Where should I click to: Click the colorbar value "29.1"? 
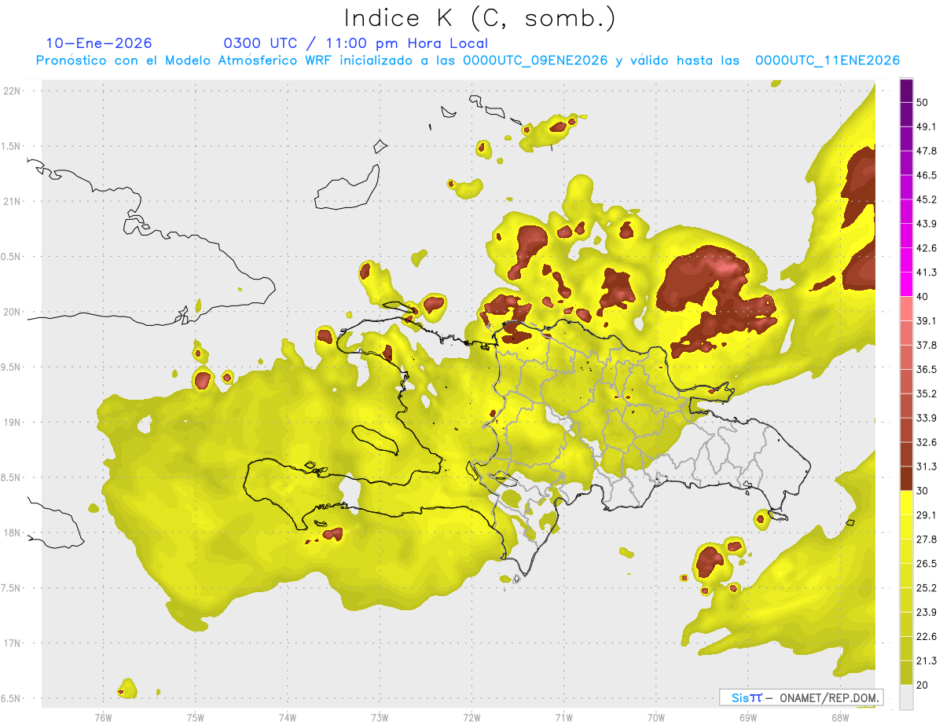(926, 515)
